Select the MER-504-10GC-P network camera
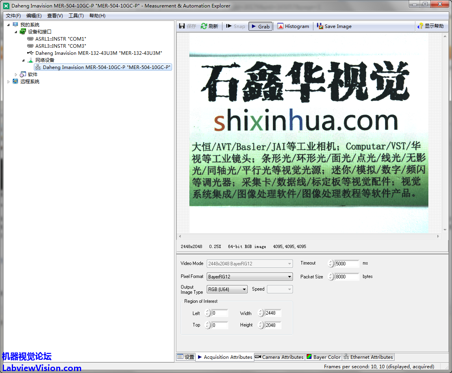 pos(106,67)
